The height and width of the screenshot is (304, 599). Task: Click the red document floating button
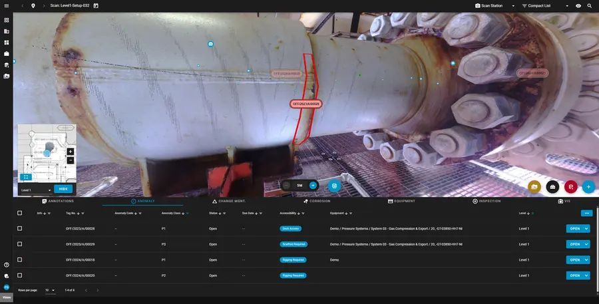[571, 187]
